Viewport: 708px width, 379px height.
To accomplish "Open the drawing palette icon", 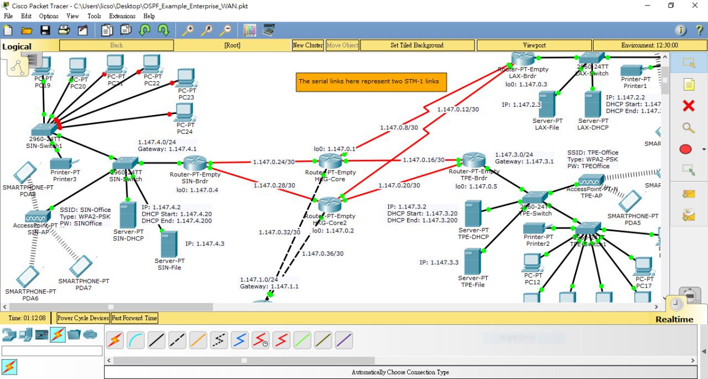I will [x=250, y=30].
